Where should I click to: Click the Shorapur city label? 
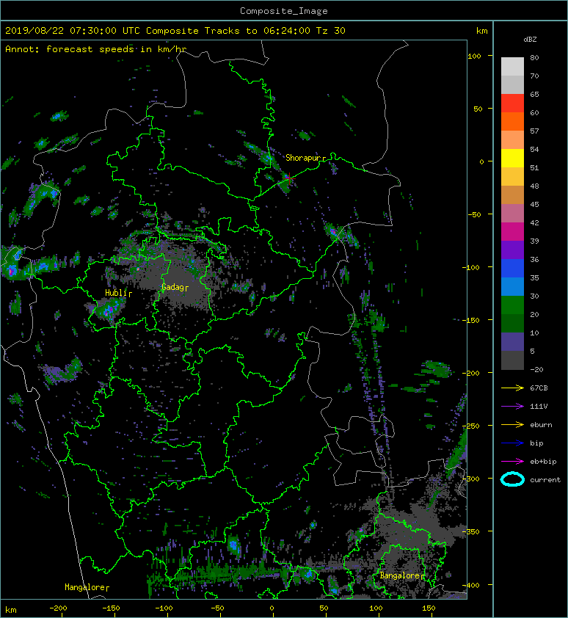point(302,158)
